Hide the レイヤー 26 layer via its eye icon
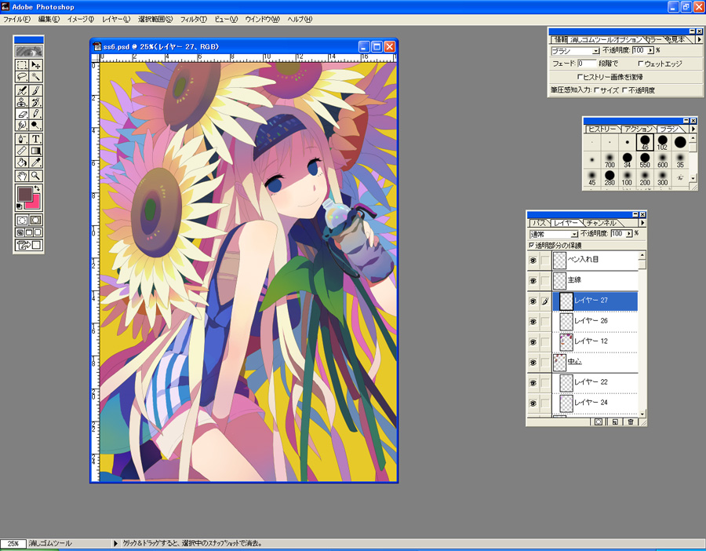The image size is (706, 551). click(x=533, y=321)
